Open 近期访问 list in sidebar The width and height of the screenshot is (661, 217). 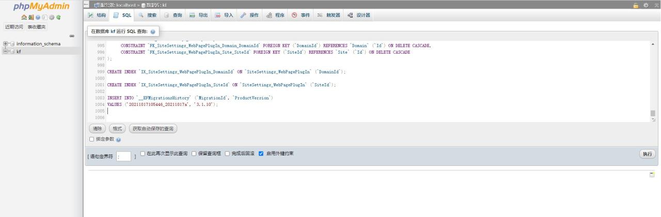click(14, 27)
